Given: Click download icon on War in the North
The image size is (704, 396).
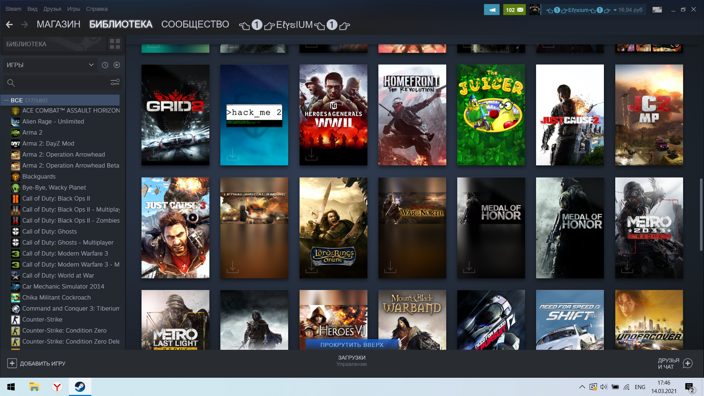Looking at the screenshot, I should (x=390, y=267).
